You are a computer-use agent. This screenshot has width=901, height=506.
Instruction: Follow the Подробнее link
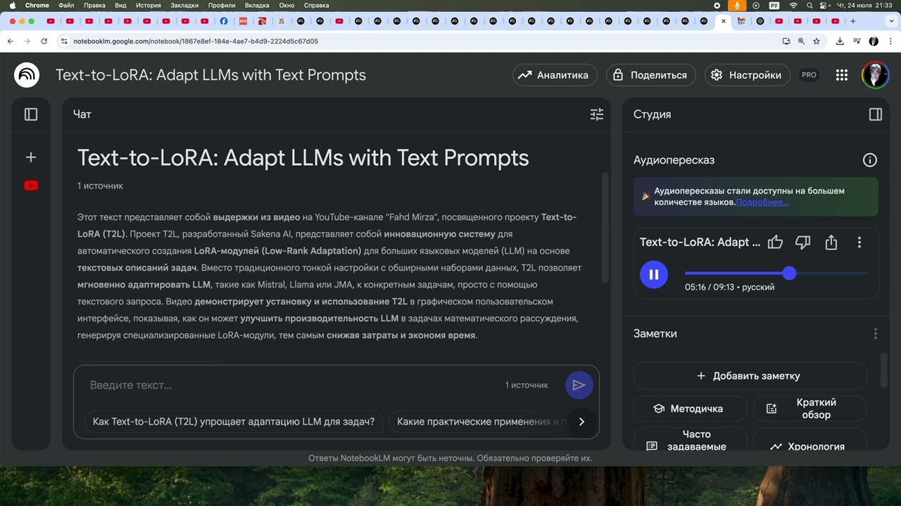762,202
